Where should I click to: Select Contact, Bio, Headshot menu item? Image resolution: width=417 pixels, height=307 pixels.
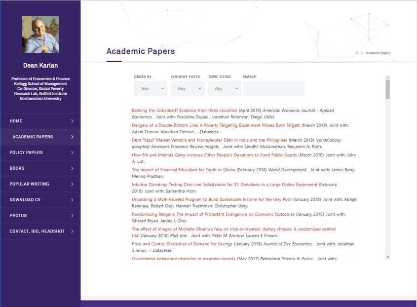point(37,231)
